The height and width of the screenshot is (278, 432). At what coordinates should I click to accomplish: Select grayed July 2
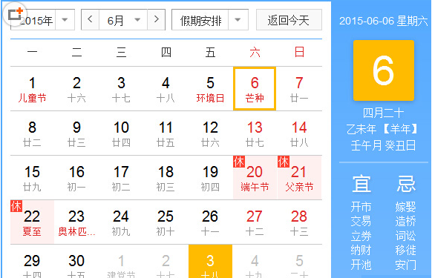(166, 262)
